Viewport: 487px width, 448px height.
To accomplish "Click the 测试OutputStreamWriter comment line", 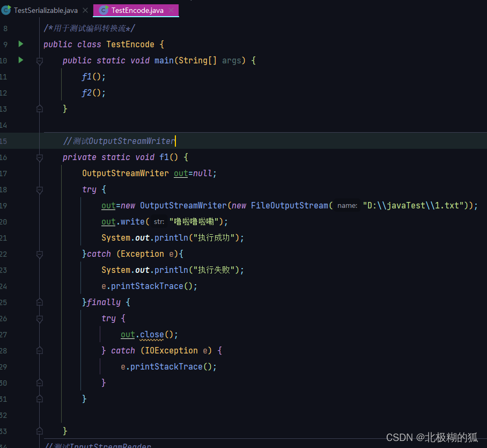I will coord(119,141).
